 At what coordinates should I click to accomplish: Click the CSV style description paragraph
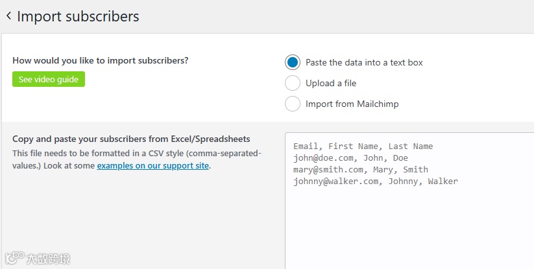click(136, 154)
